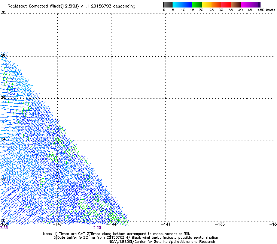
Task: Select the orange 25-30 knots color segment
Action: click(216, 5)
